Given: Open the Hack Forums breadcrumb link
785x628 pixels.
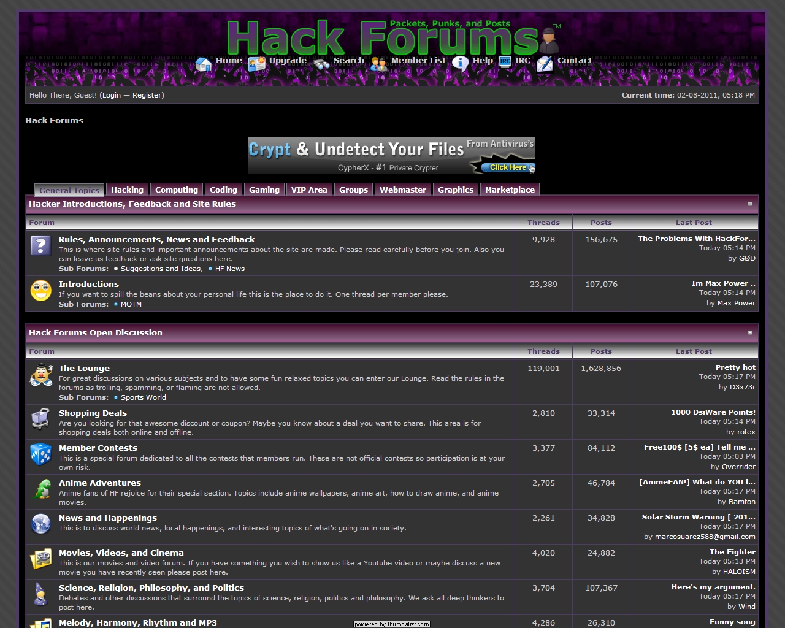Looking at the screenshot, I should (54, 120).
